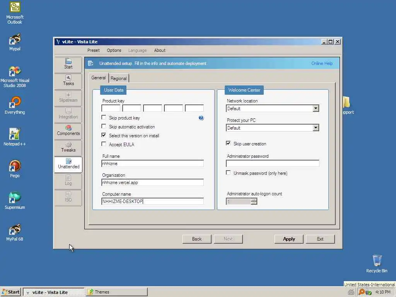This screenshot has width=396, height=297.
Task: Select the Slipstream sidebar item
Action: pos(68,97)
